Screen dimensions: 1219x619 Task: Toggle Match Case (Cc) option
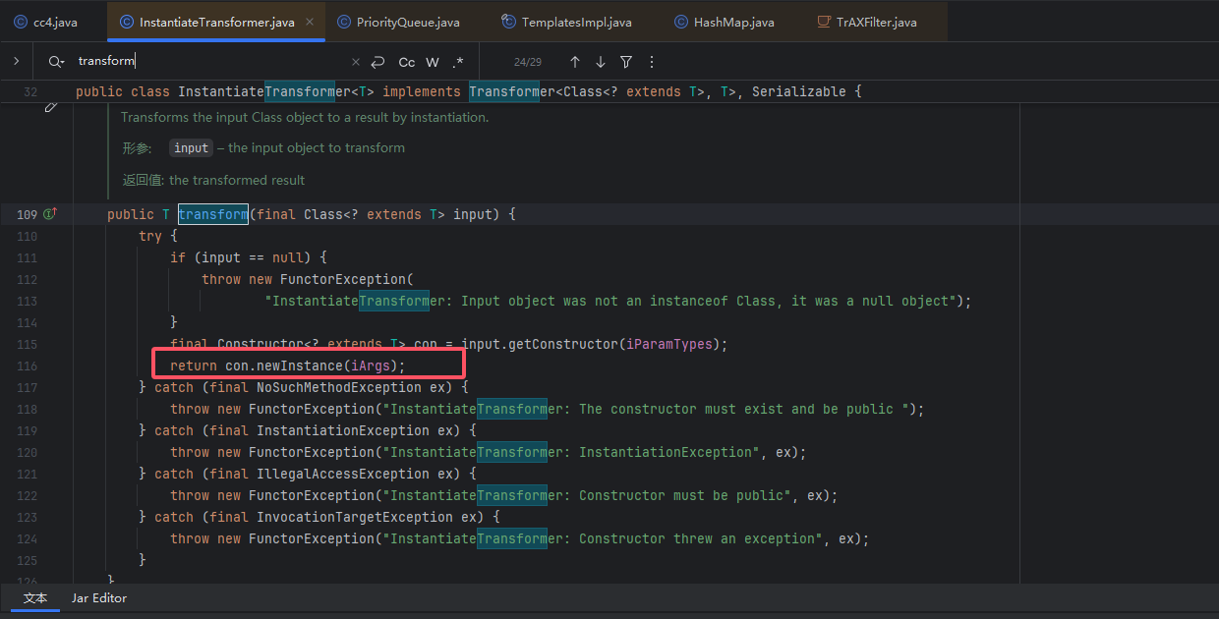(x=406, y=62)
